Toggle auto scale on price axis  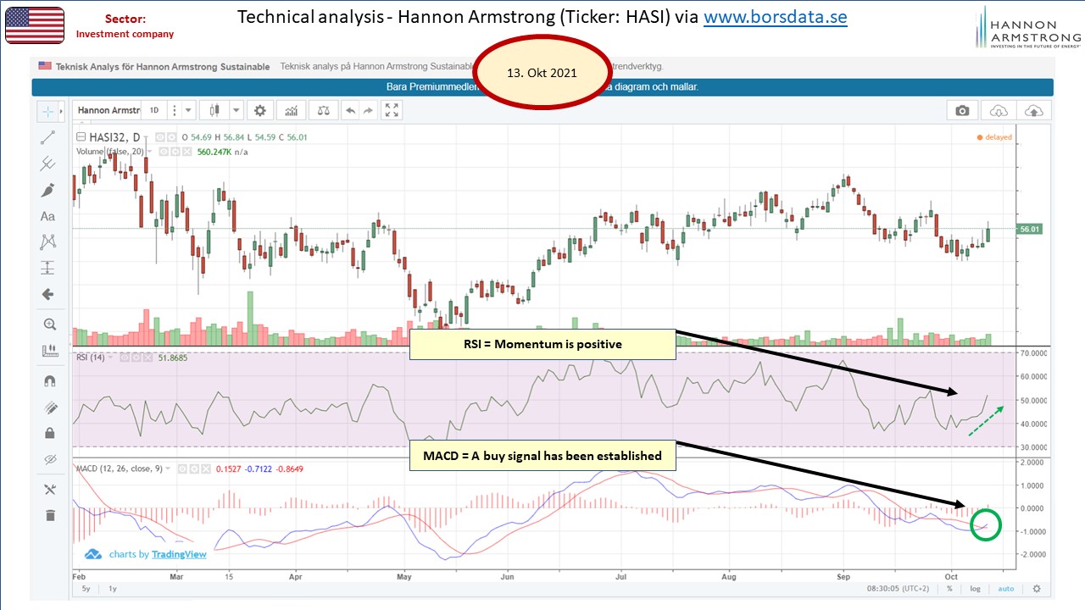point(1005,589)
